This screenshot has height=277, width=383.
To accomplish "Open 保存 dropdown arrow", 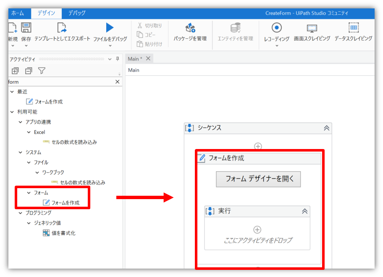I will tap(26, 46).
